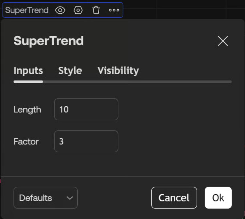The height and width of the screenshot is (219, 245).
Task: Delete the SuperTrend indicator using trash icon
Action: pos(96,10)
